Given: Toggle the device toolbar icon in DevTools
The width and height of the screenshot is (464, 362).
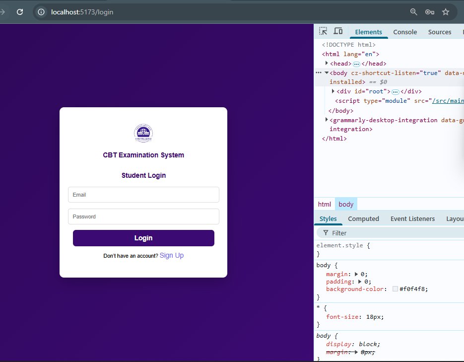Looking at the screenshot, I should [x=338, y=31].
